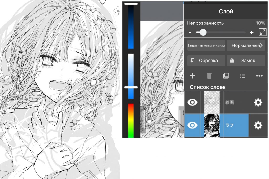
Task: Click the expand arrows icon beside opacity
Action: (262, 32)
